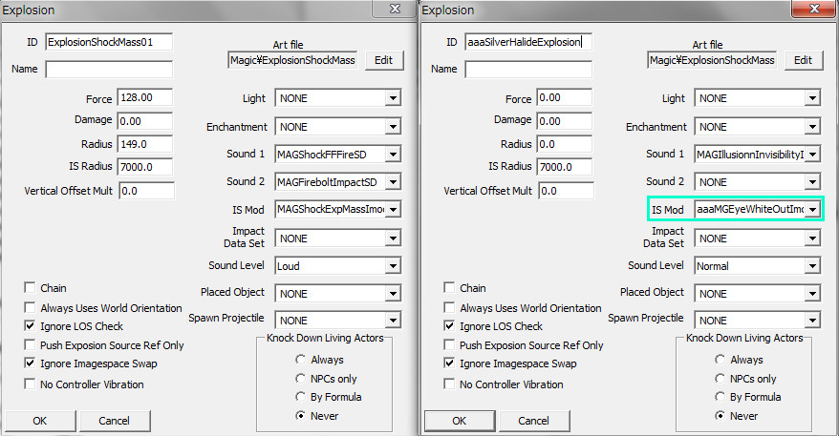Click the Force field containing 128.00
The height and width of the screenshot is (436, 839).
pos(144,98)
